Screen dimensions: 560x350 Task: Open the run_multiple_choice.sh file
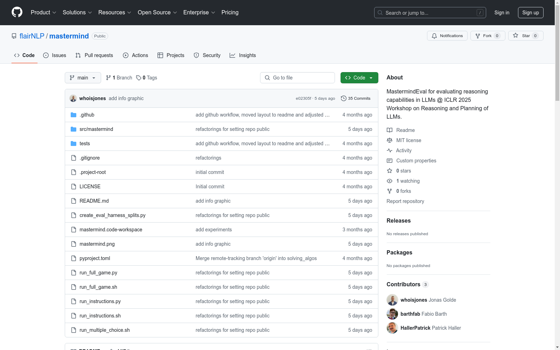(105, 330)
